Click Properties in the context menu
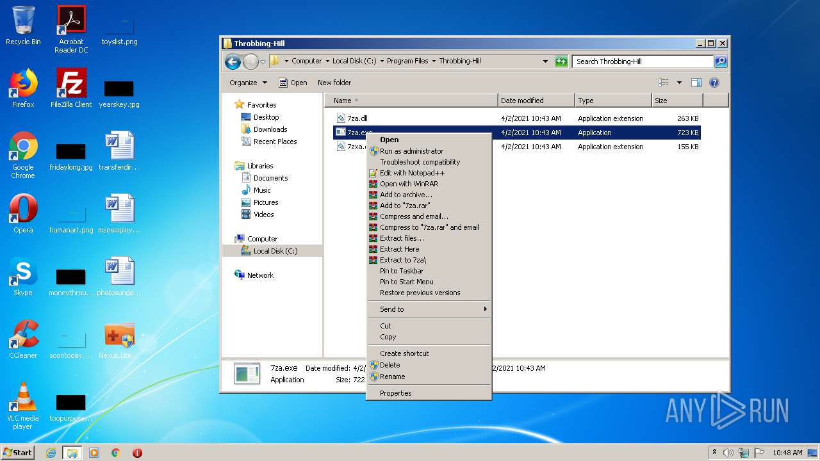The image size is (820, 461). [429, 393]
